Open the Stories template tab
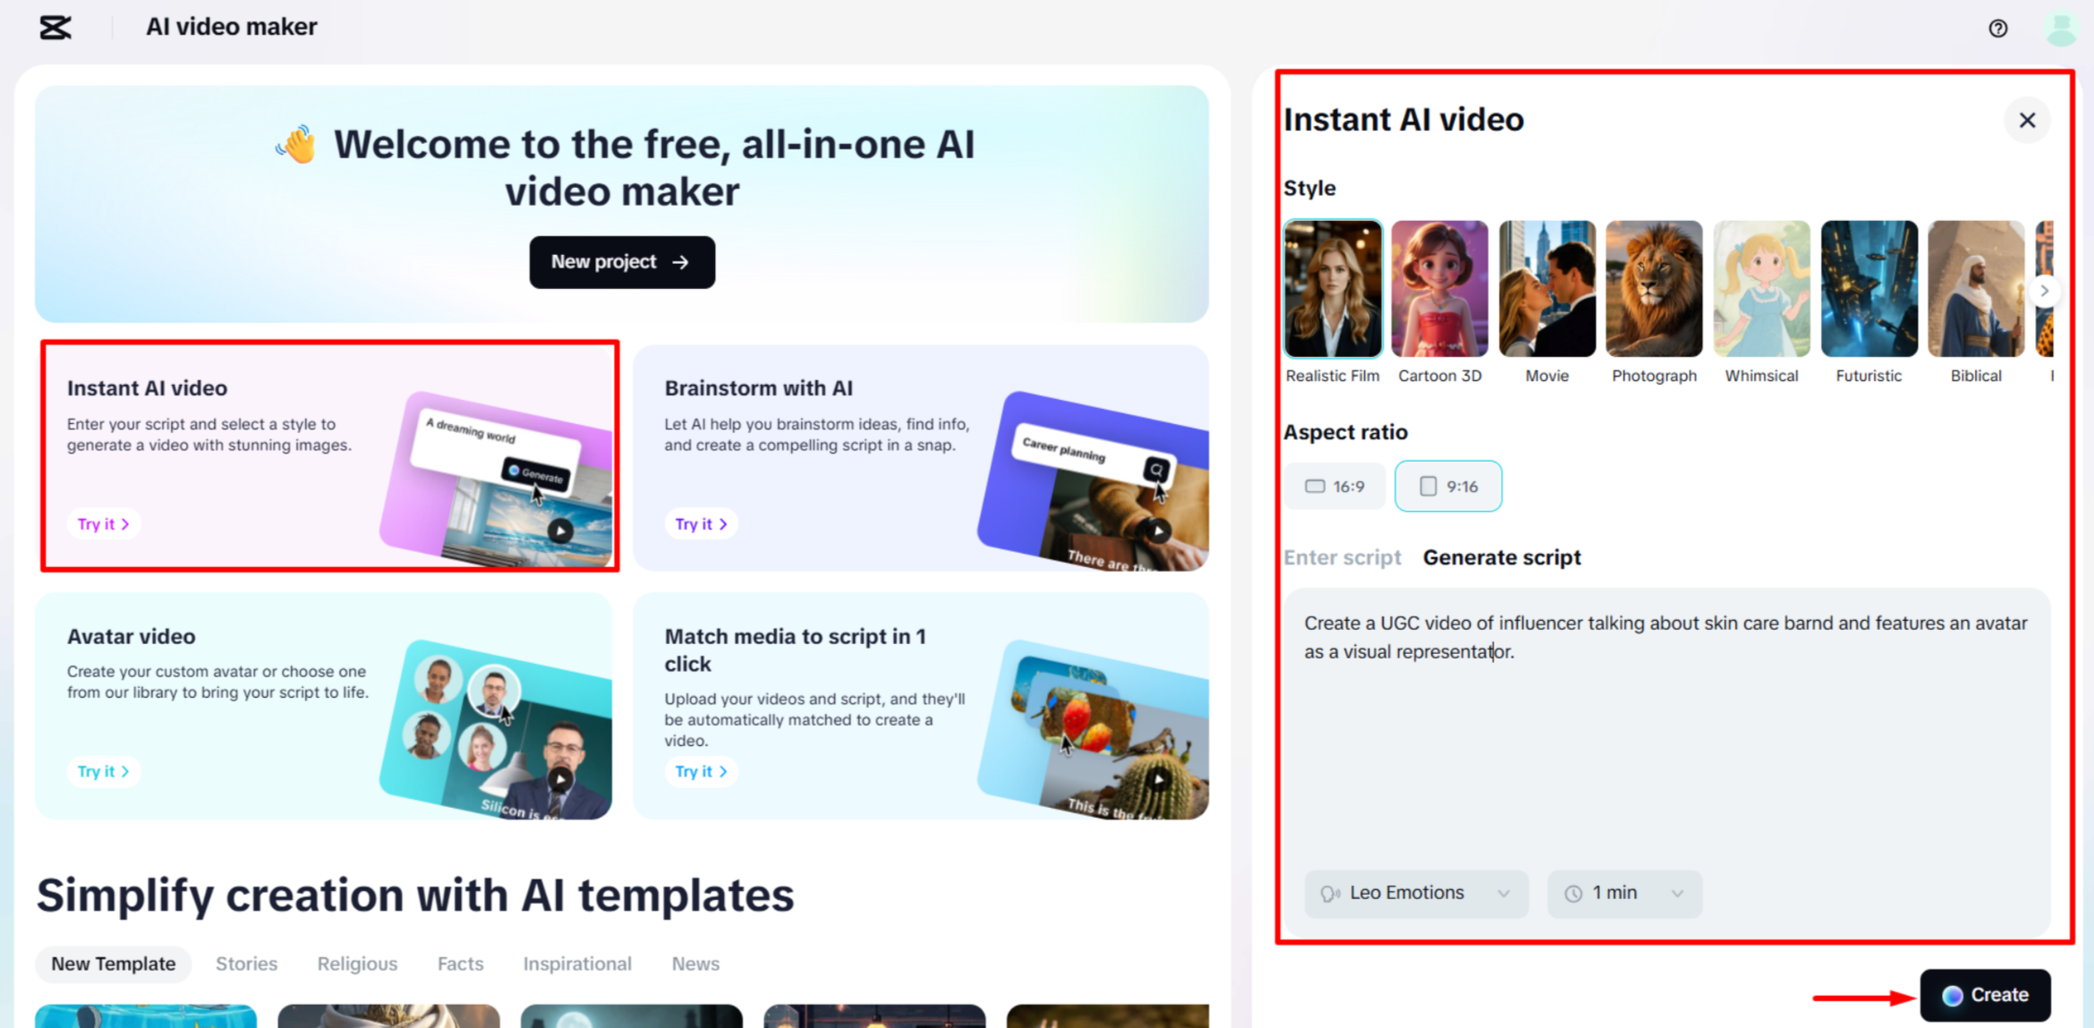This screenshot has height=1028, width=2094. pyautogui.click(x=246, y=964)
